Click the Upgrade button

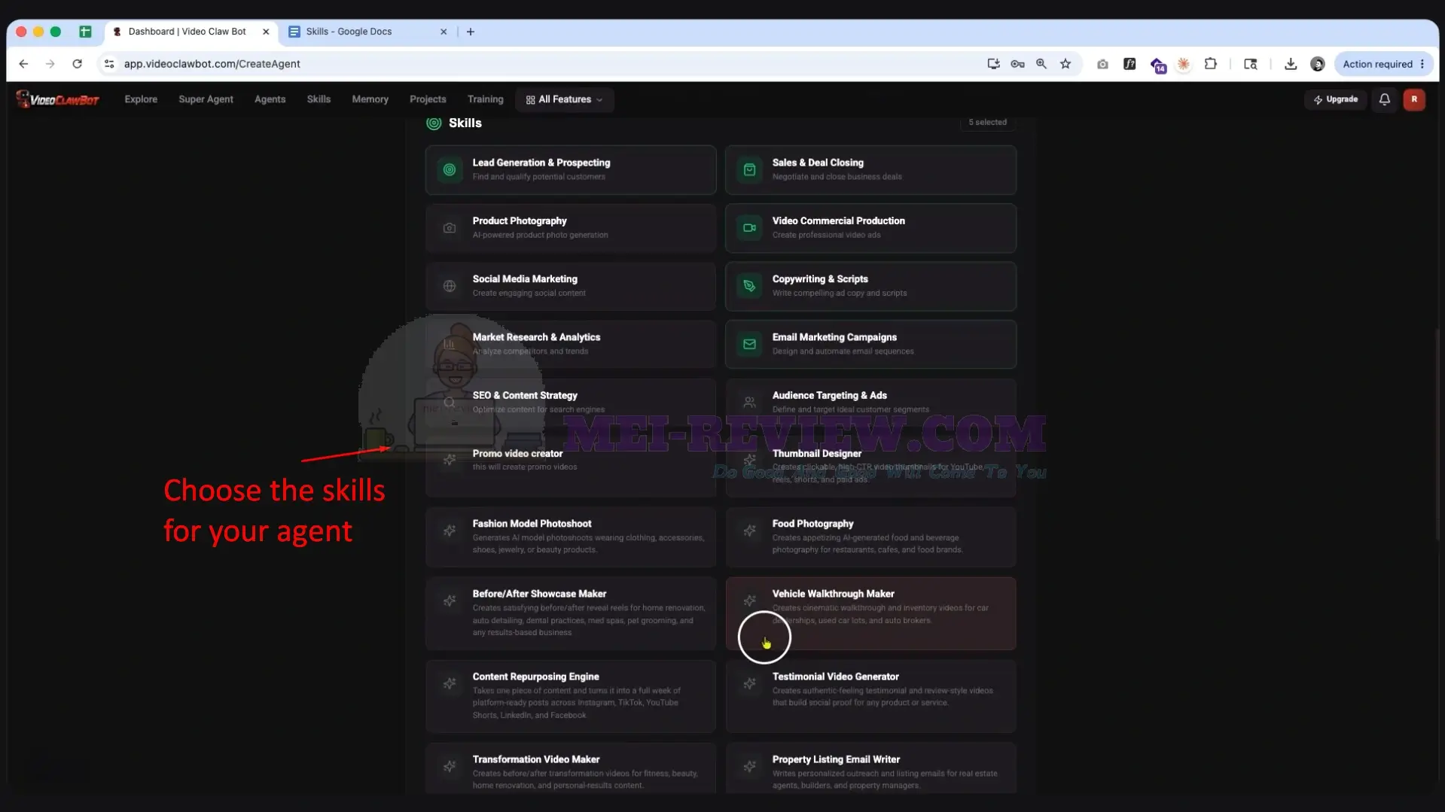pyautogui.click(x=1335, y=99)
